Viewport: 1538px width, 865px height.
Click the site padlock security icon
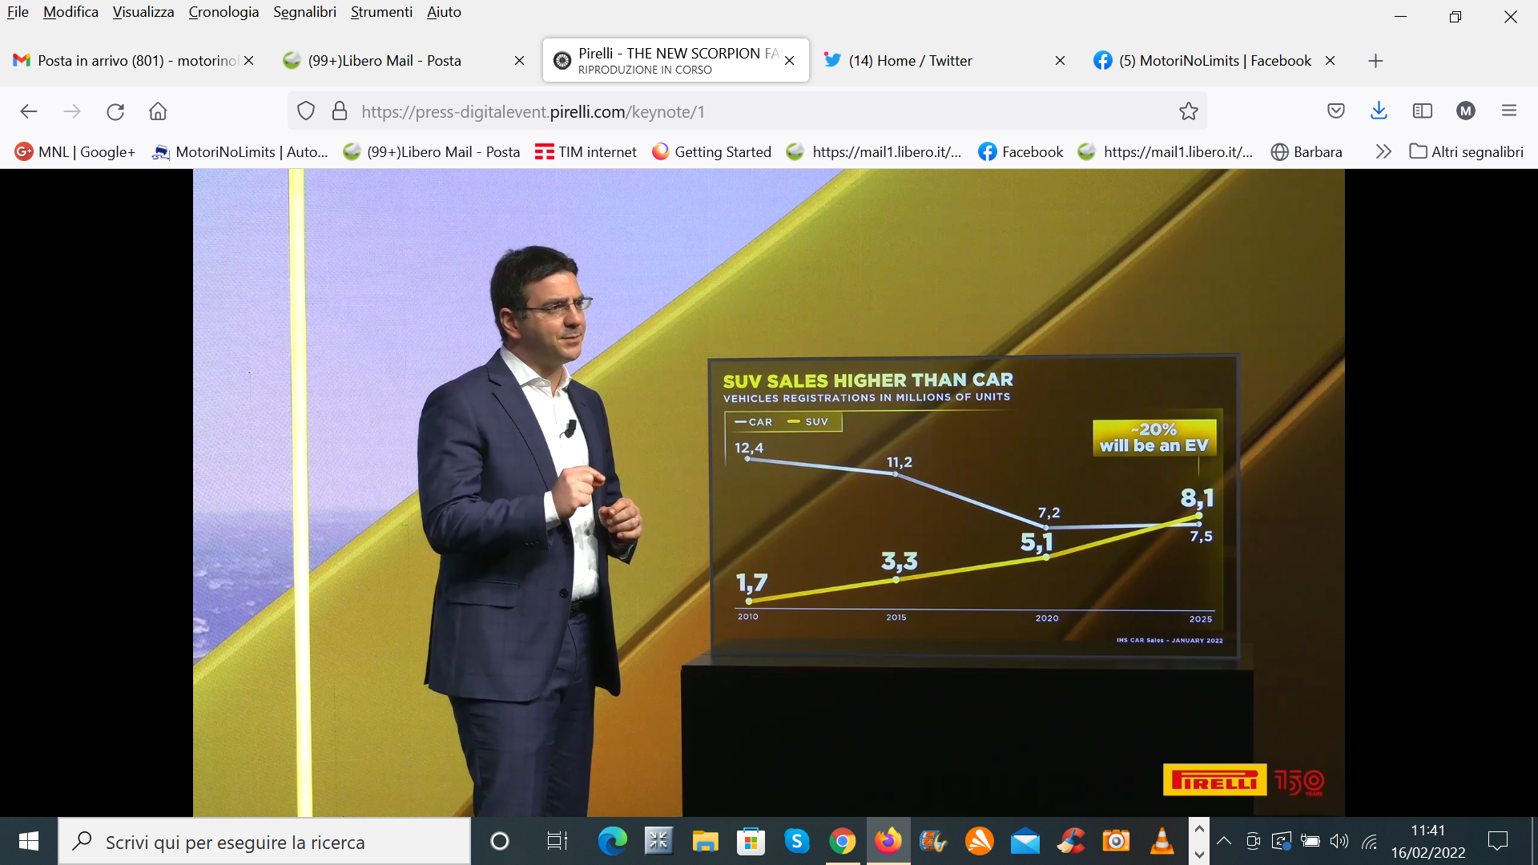(x=340, y=111)
